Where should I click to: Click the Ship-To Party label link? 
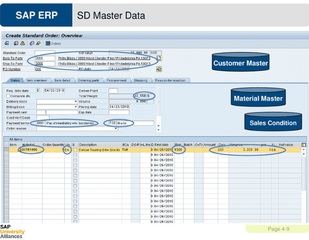13,64
